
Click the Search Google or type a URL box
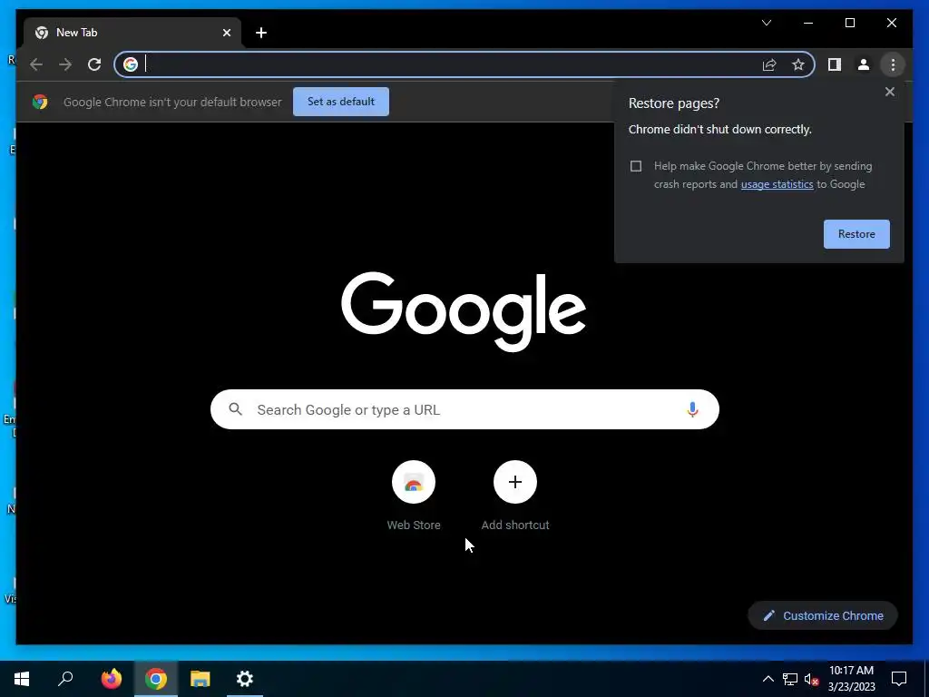pyautogui.click(x=464, y=409)
